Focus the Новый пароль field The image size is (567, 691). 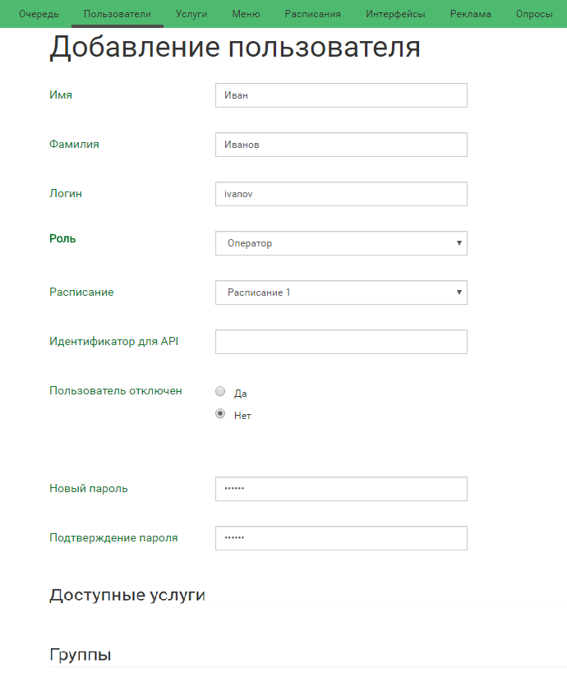point(341,489)
